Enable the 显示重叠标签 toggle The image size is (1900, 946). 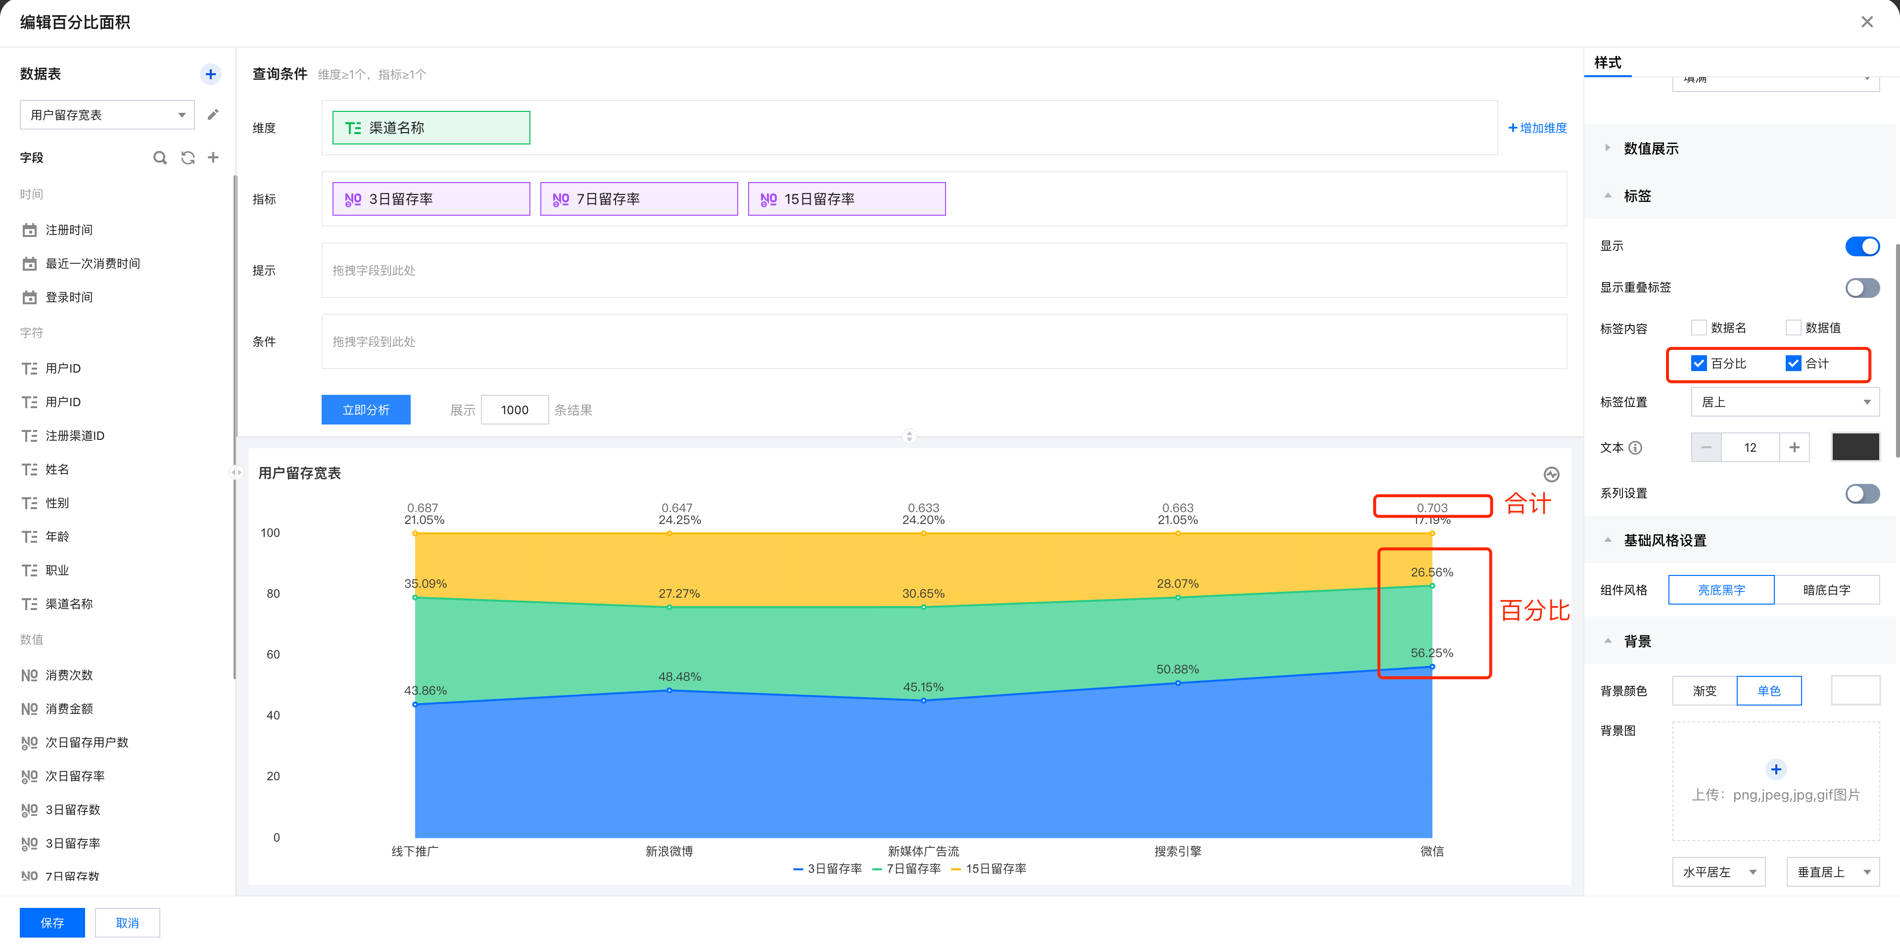point(1861,287)
